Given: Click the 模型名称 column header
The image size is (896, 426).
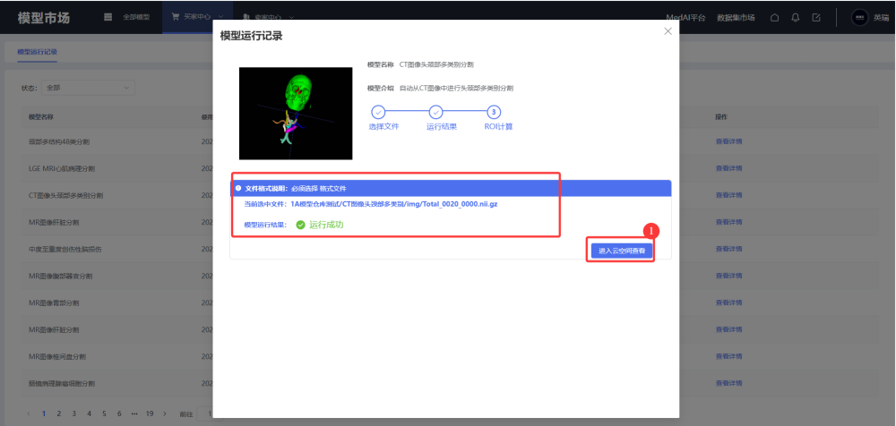Looking at the screenshot, I should [x=41, y=116].
